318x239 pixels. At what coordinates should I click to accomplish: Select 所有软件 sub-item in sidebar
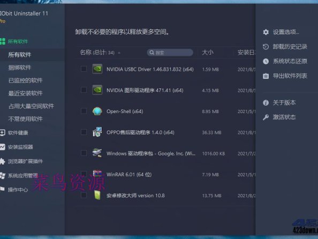point(20,55)
